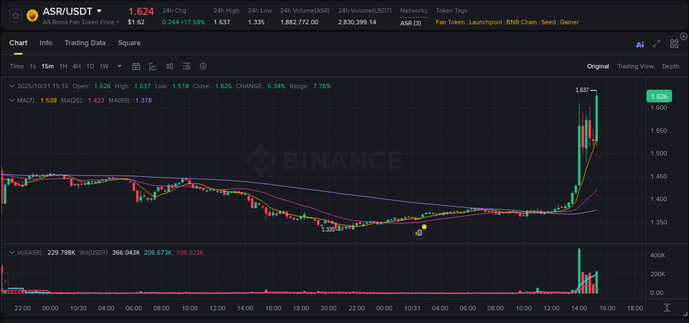Switch to the Depth chart view
Viewport: 689px width, 323px height.
coord(671,66)
